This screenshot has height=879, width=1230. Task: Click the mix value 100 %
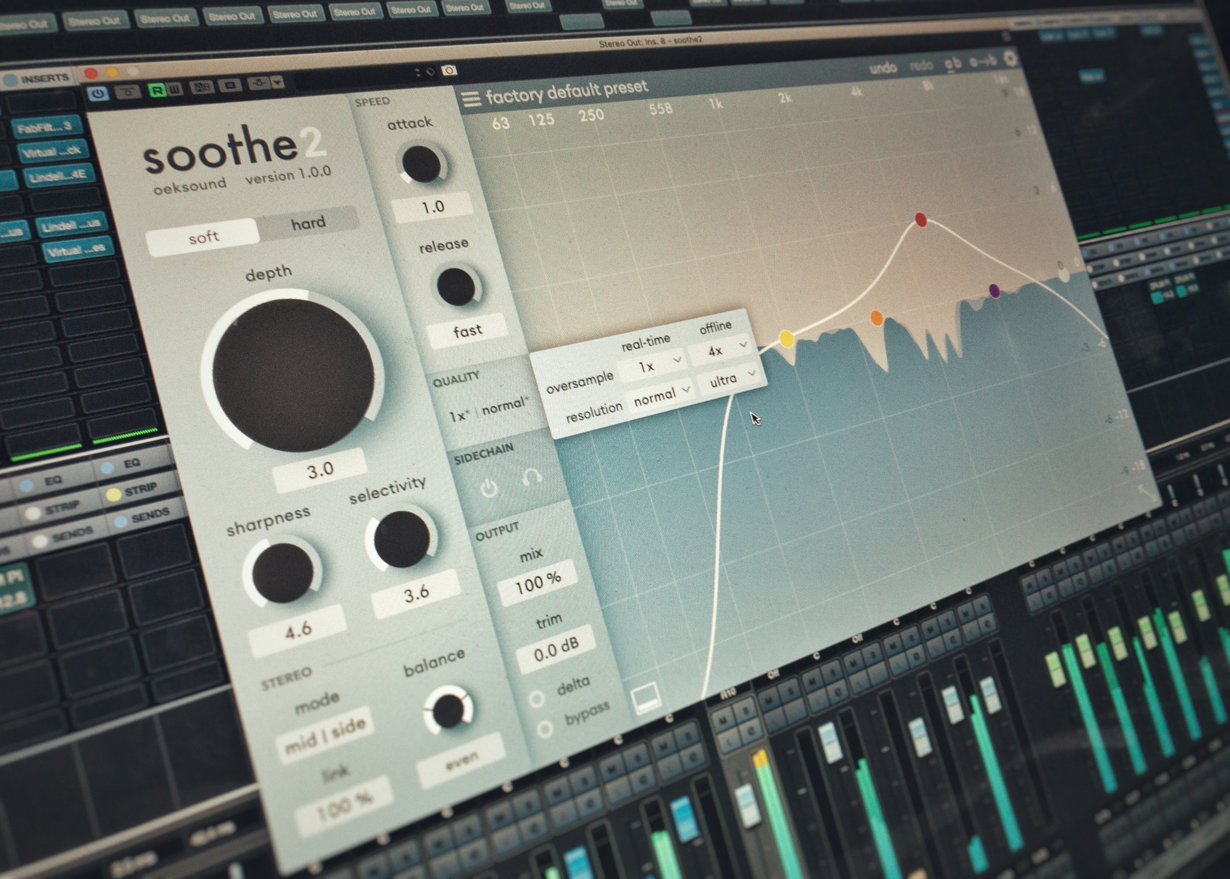click(538, 582)
